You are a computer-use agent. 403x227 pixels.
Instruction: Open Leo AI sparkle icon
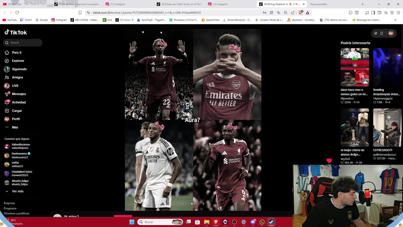pos(386,13)
